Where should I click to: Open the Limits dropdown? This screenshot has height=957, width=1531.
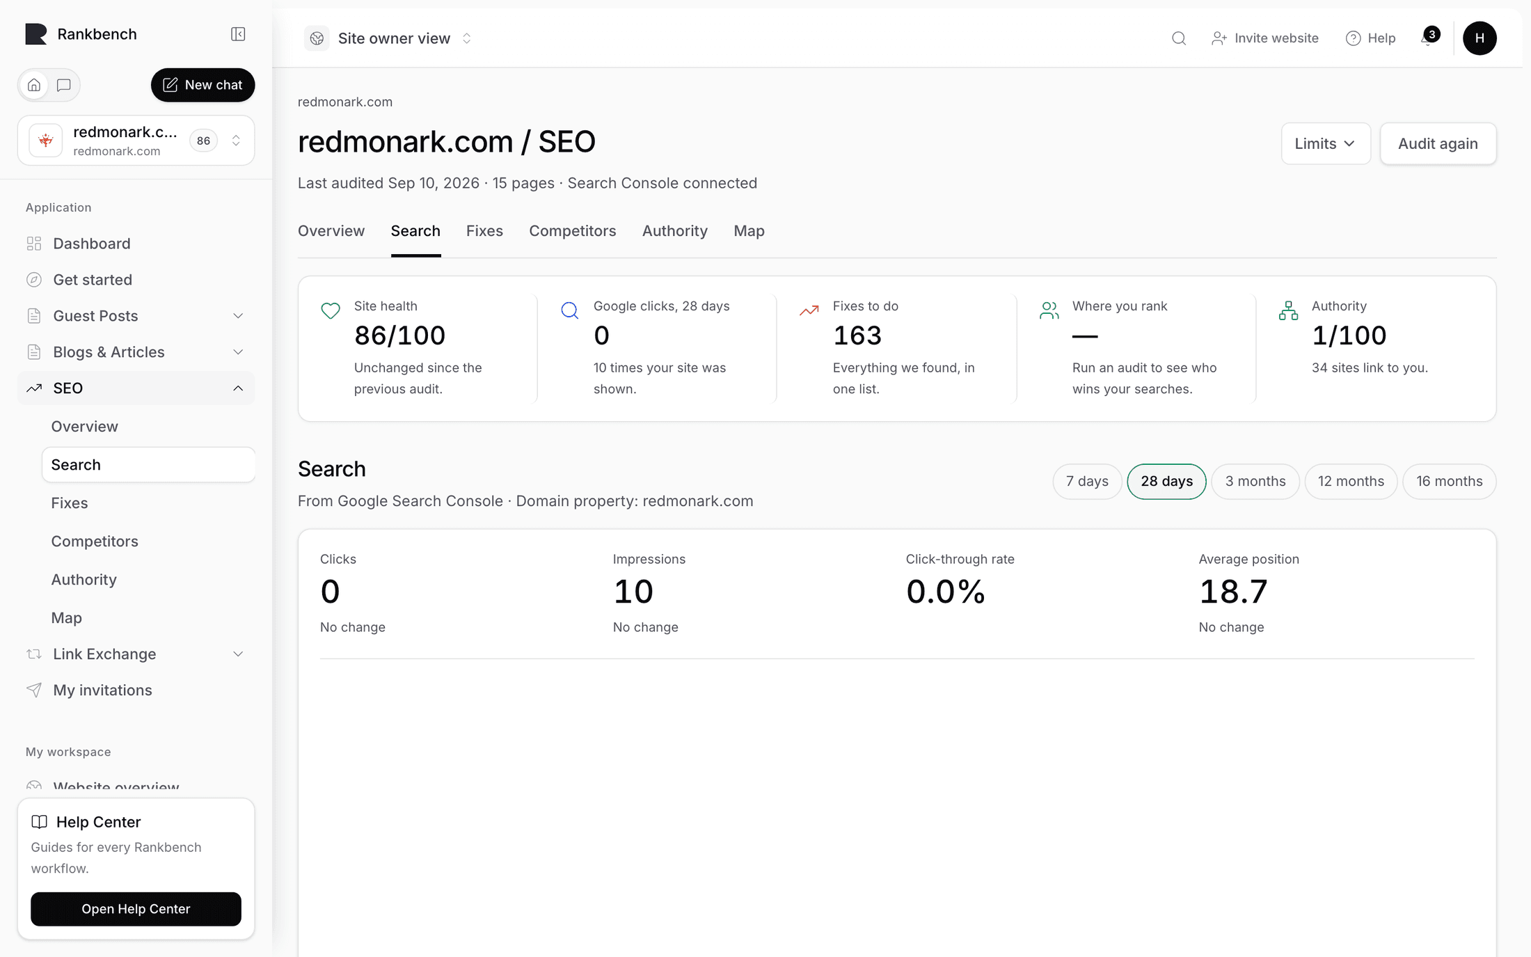tap(1326, 144)
